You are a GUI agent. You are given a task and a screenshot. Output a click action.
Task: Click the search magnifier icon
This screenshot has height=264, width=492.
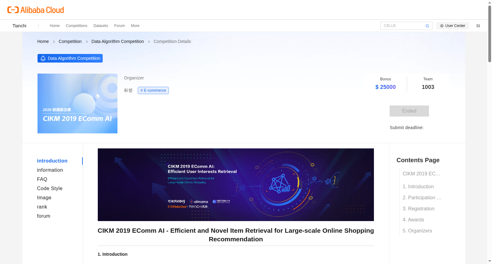coord(427,26)
